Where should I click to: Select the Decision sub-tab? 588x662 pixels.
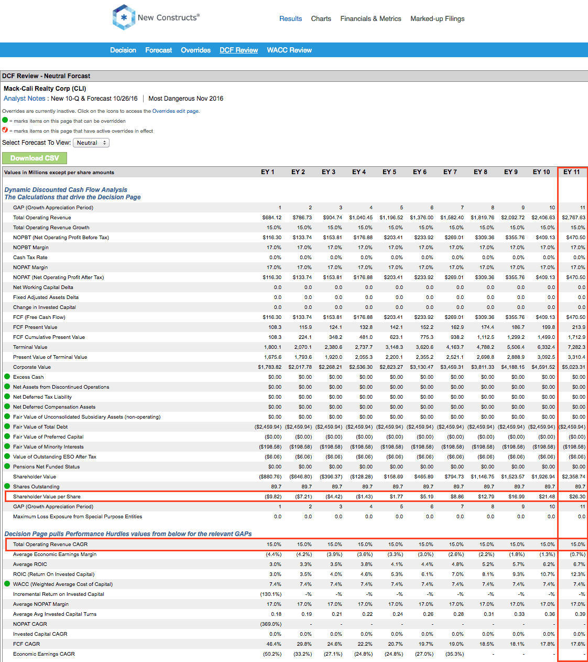coord(123,50)
